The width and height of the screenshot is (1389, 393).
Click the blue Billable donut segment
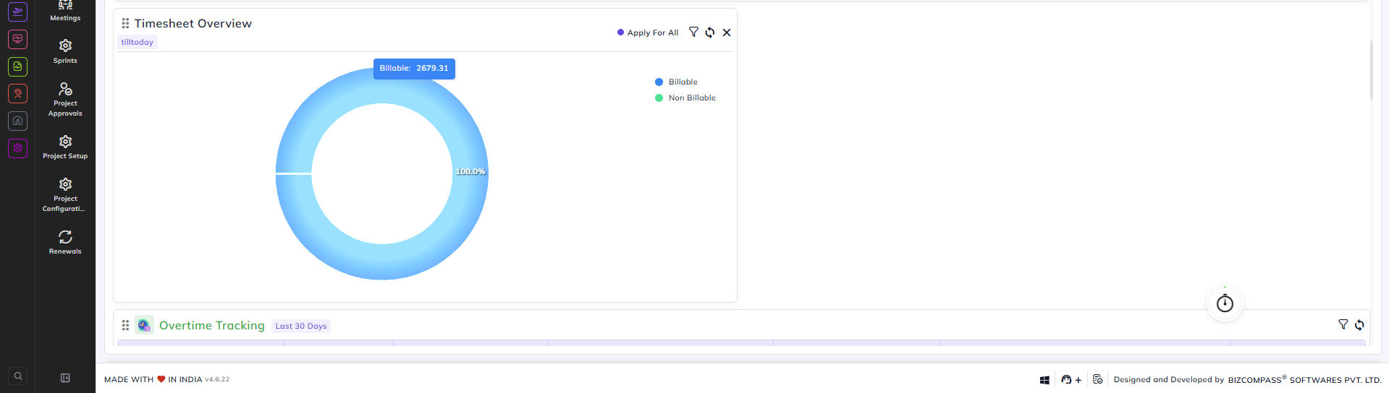382,262
